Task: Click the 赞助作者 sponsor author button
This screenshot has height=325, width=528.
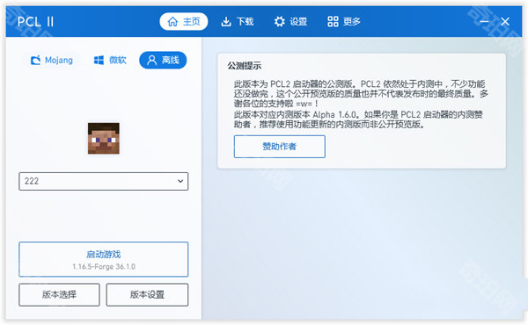Action: pos(280,147)
